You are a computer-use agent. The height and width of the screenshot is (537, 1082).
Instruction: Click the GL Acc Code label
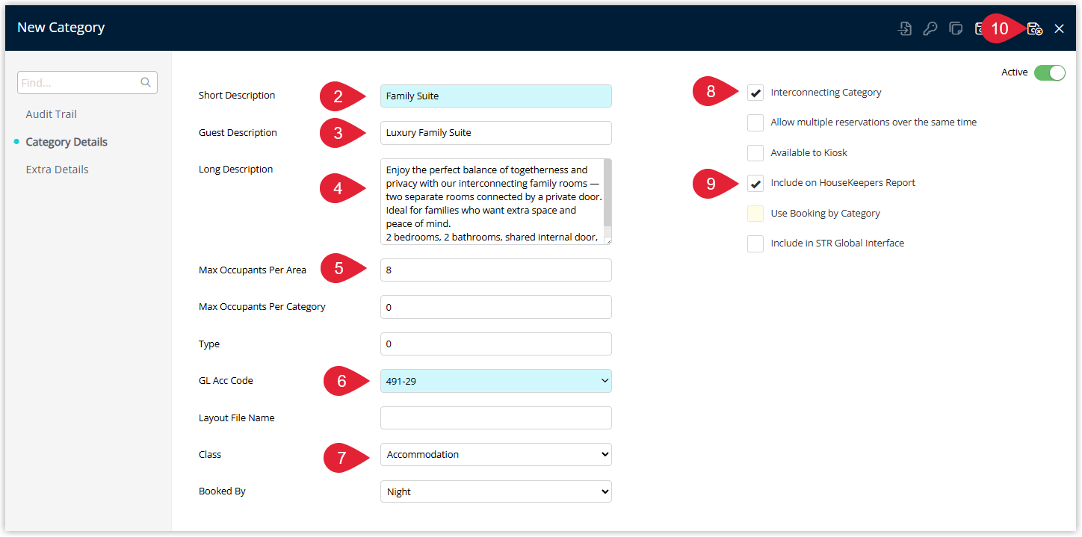click(226, 381)
